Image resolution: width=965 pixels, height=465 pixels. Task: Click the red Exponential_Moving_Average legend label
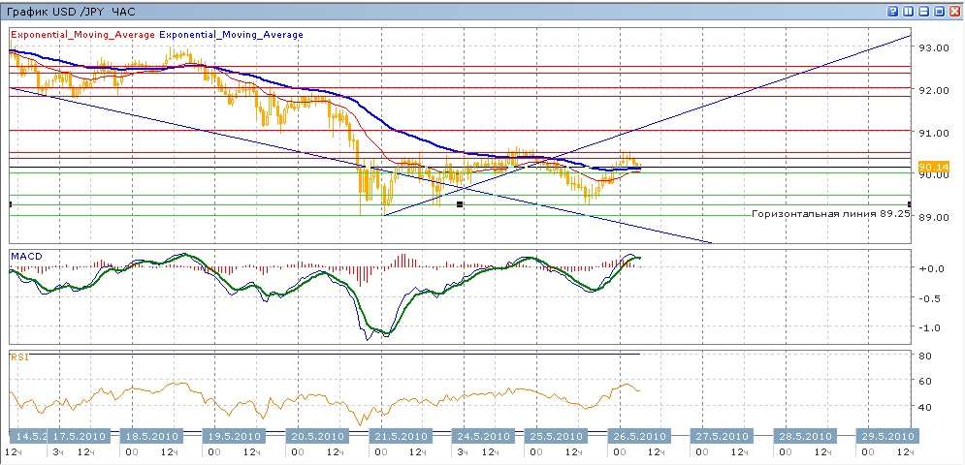(82, 34)
